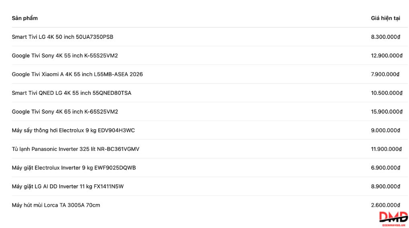Select the Giá hiện tại column header
Screen dimensions: 409x228
tap(385, 18)
